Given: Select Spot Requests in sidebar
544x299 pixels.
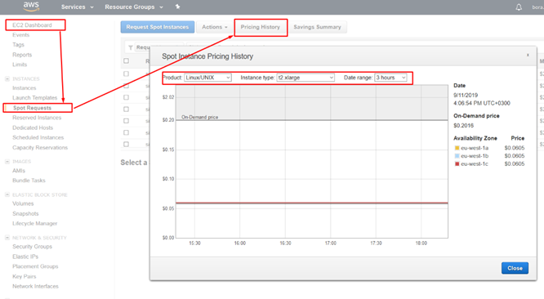Looking at the screenshot, I should click(32, 108).
